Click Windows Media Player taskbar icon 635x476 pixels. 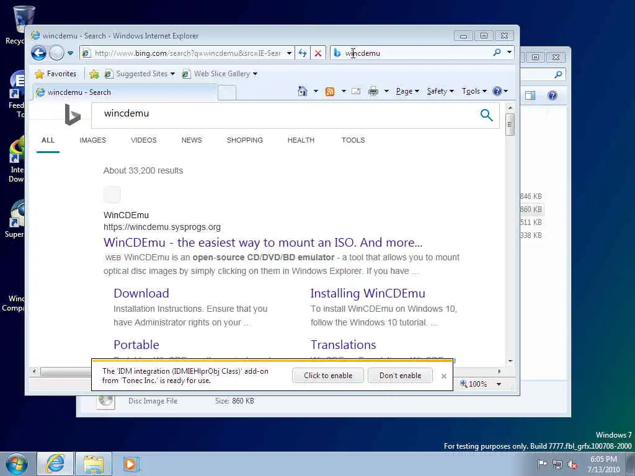pos(130,464)
